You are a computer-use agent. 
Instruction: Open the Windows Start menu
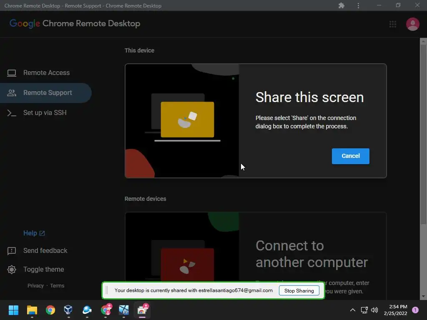[13, 310]
